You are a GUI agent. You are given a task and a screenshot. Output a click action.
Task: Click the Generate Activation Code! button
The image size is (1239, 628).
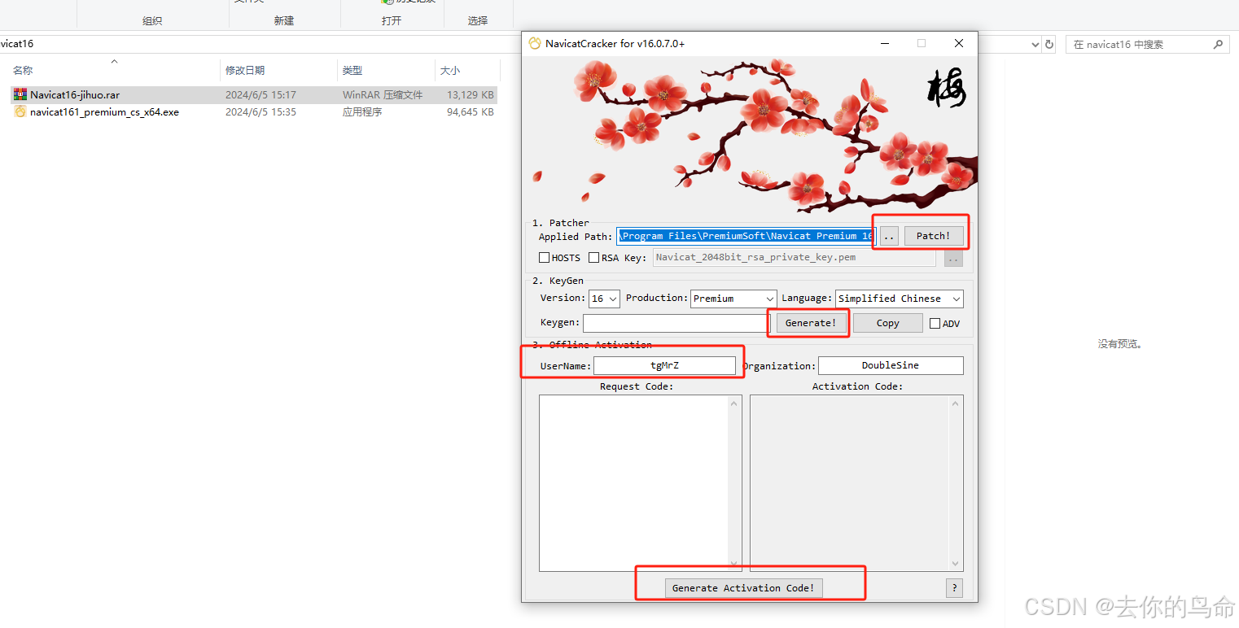[744, 588]
